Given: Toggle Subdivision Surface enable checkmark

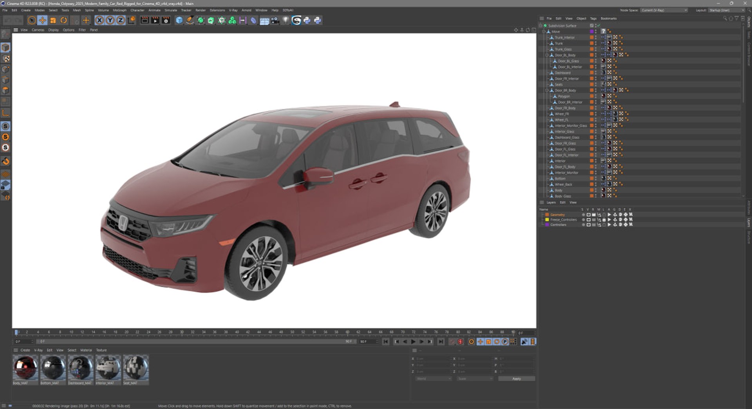Looking at the screenshot, I should tap(598, 26).
